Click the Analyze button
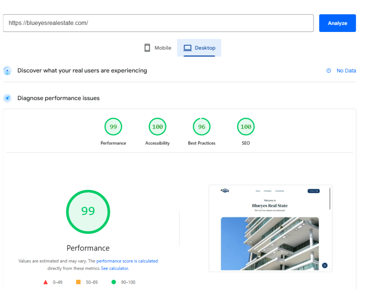Screen dimensions: 366x307 [337, 23]
